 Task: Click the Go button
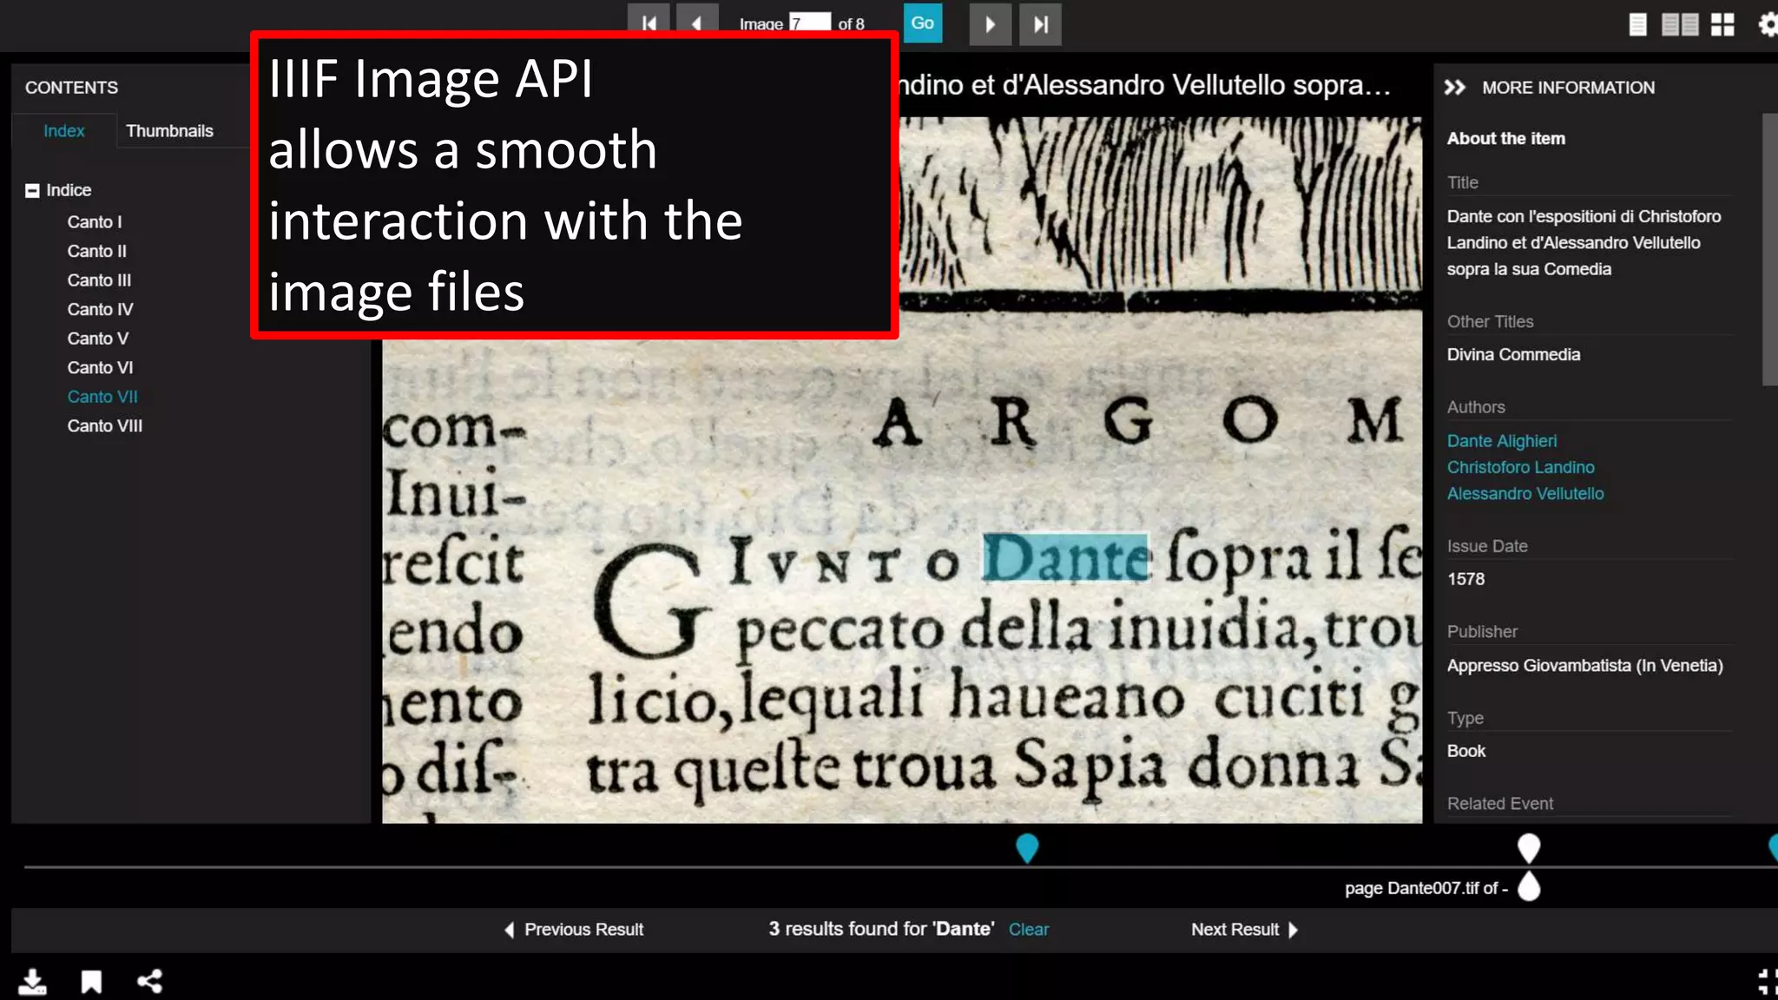(x=923, y=23)
